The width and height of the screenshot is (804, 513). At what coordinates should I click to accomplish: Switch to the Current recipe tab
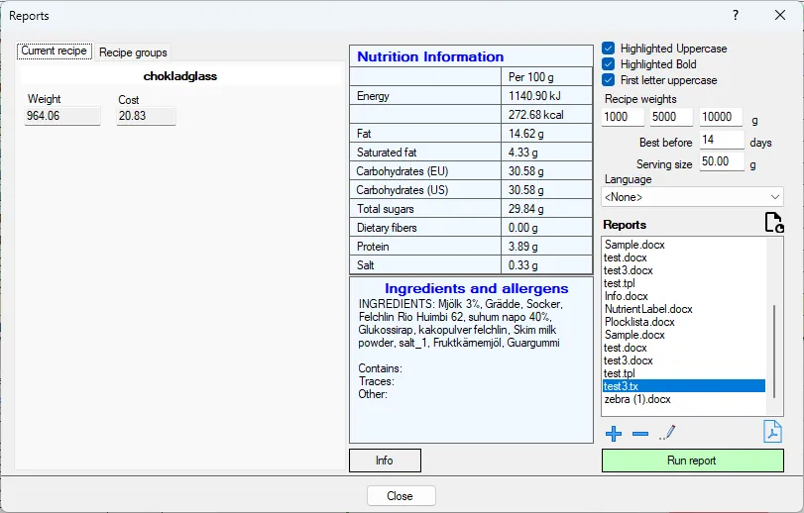(55, 51)
